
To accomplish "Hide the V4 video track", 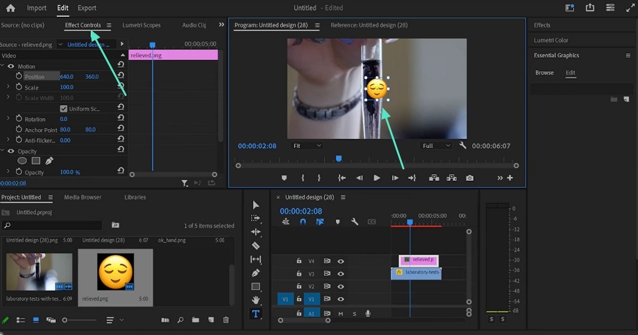I will (341, 261).
